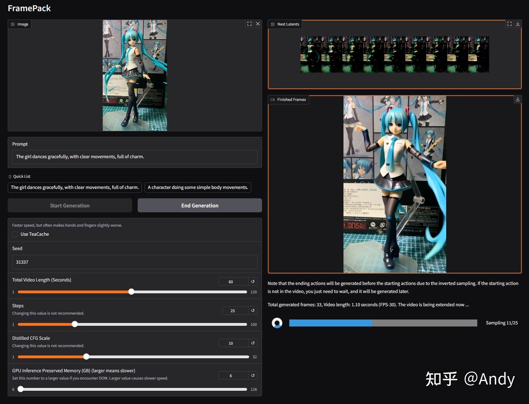Click inside the Seed input field
The width and height of the screenshot is (529, 404).
134,262
